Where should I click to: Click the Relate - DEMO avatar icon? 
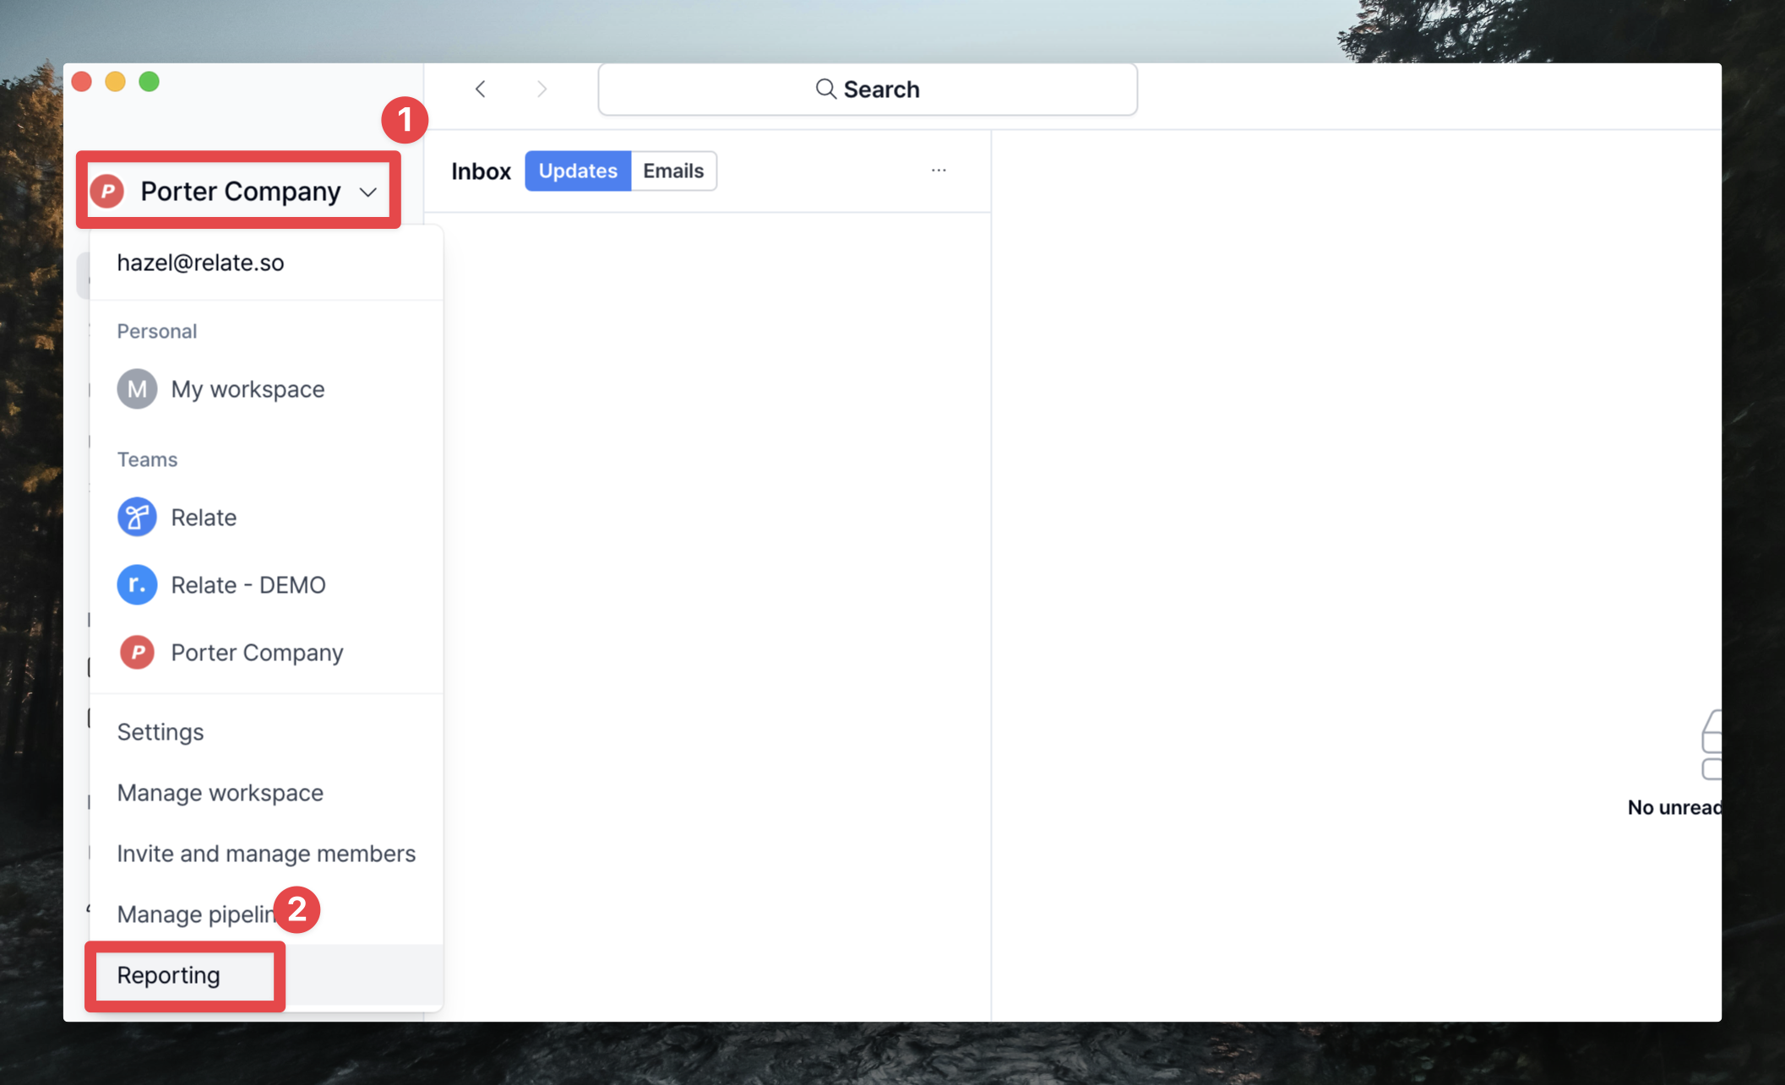(x=137, y=584)
